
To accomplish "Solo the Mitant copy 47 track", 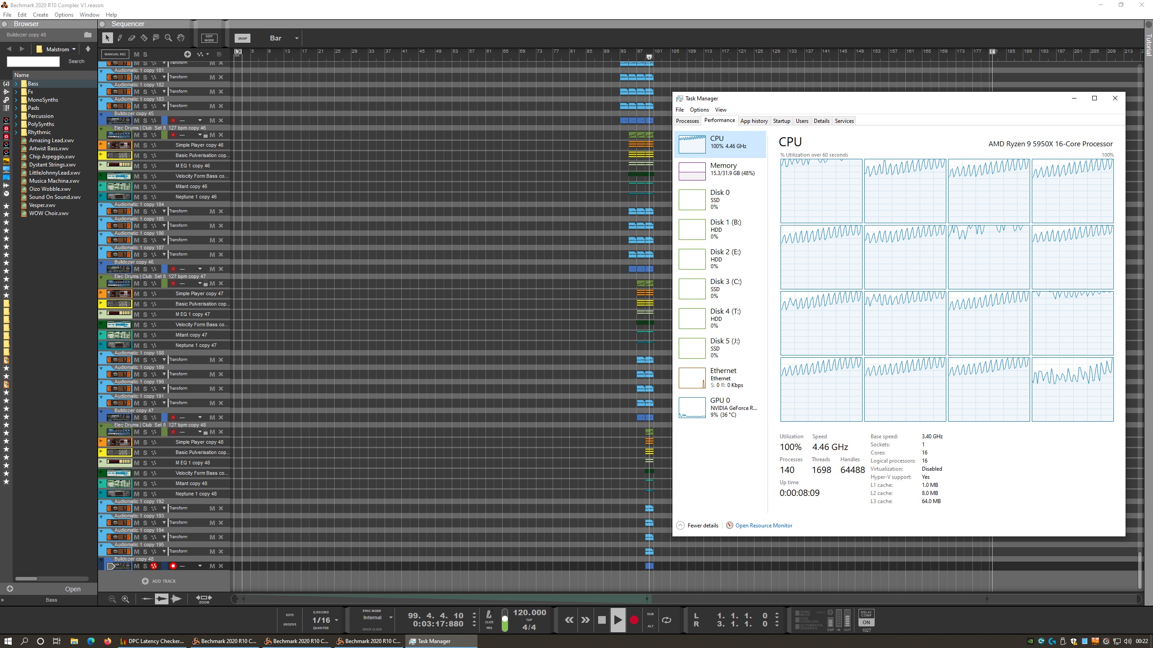I will (x=145, y=335).
